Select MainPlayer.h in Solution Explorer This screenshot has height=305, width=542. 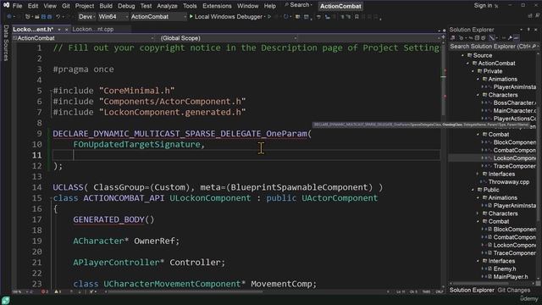pyautogui.click(x=511, y=277)
